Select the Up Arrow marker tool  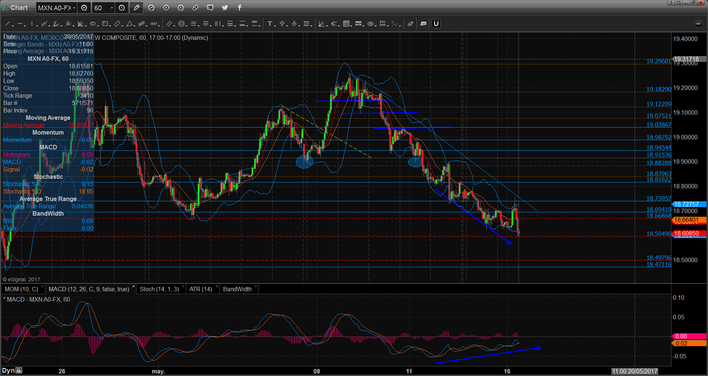coord(282,24)
